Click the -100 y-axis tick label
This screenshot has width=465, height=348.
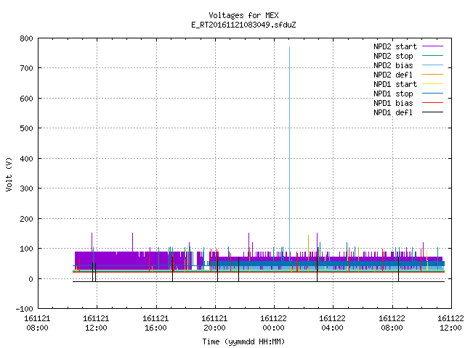(x=24, y=309)
